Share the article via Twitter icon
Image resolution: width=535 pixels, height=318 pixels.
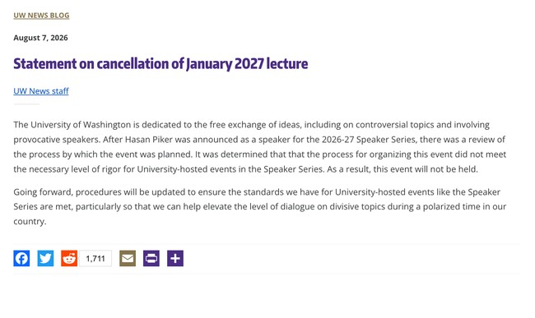(45, 258)
